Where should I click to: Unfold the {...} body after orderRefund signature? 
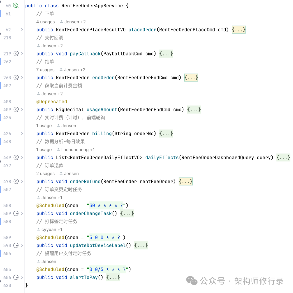186,181
